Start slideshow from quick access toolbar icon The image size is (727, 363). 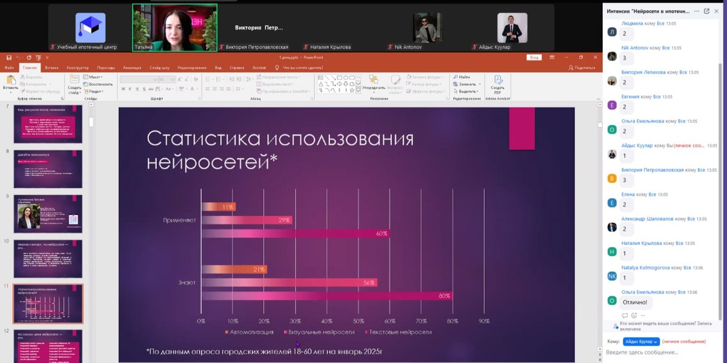(x=38, y=57)
